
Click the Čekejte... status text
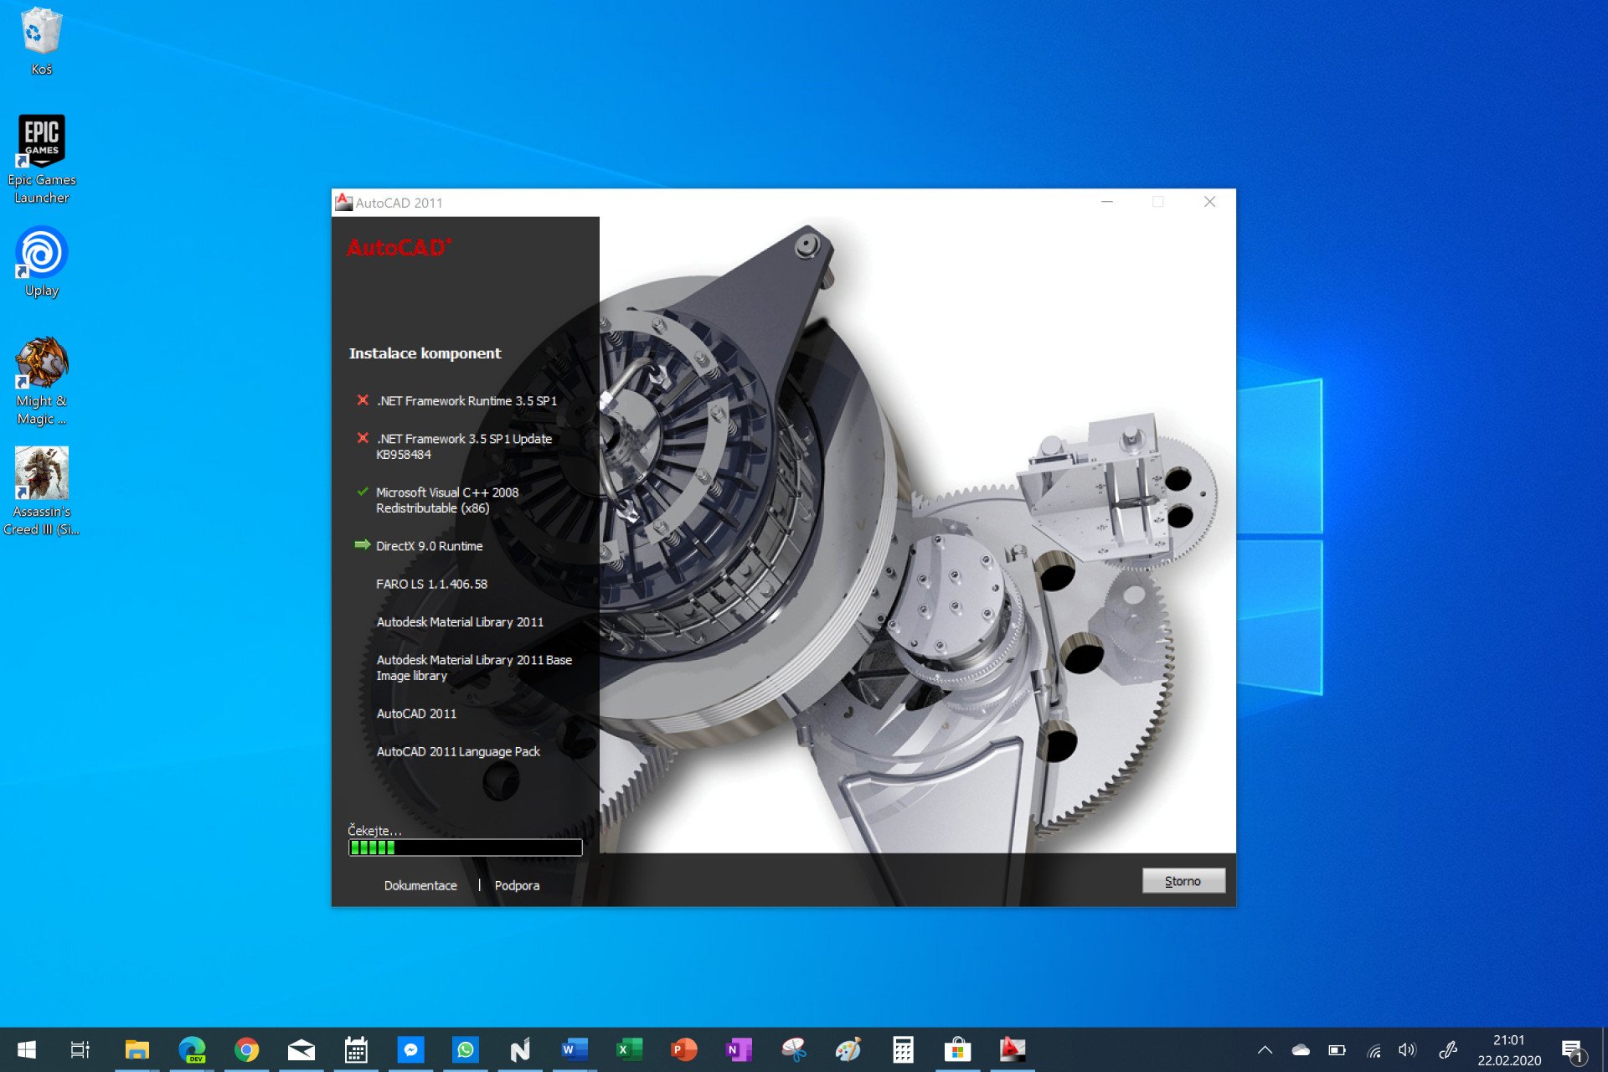(x=374, y=831)
